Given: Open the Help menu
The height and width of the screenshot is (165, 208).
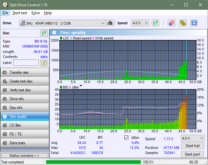Looking at the screenshot, I should pos(48,13).
